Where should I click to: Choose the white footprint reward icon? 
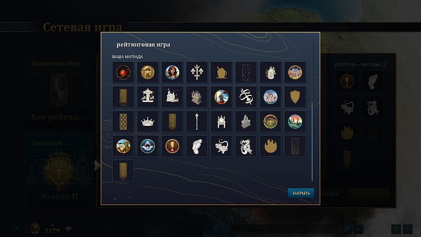point(197,147)
